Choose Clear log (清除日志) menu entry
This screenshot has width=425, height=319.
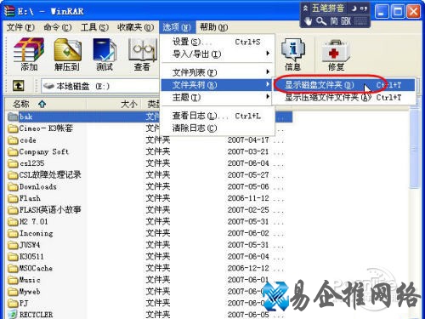[218, 128]
